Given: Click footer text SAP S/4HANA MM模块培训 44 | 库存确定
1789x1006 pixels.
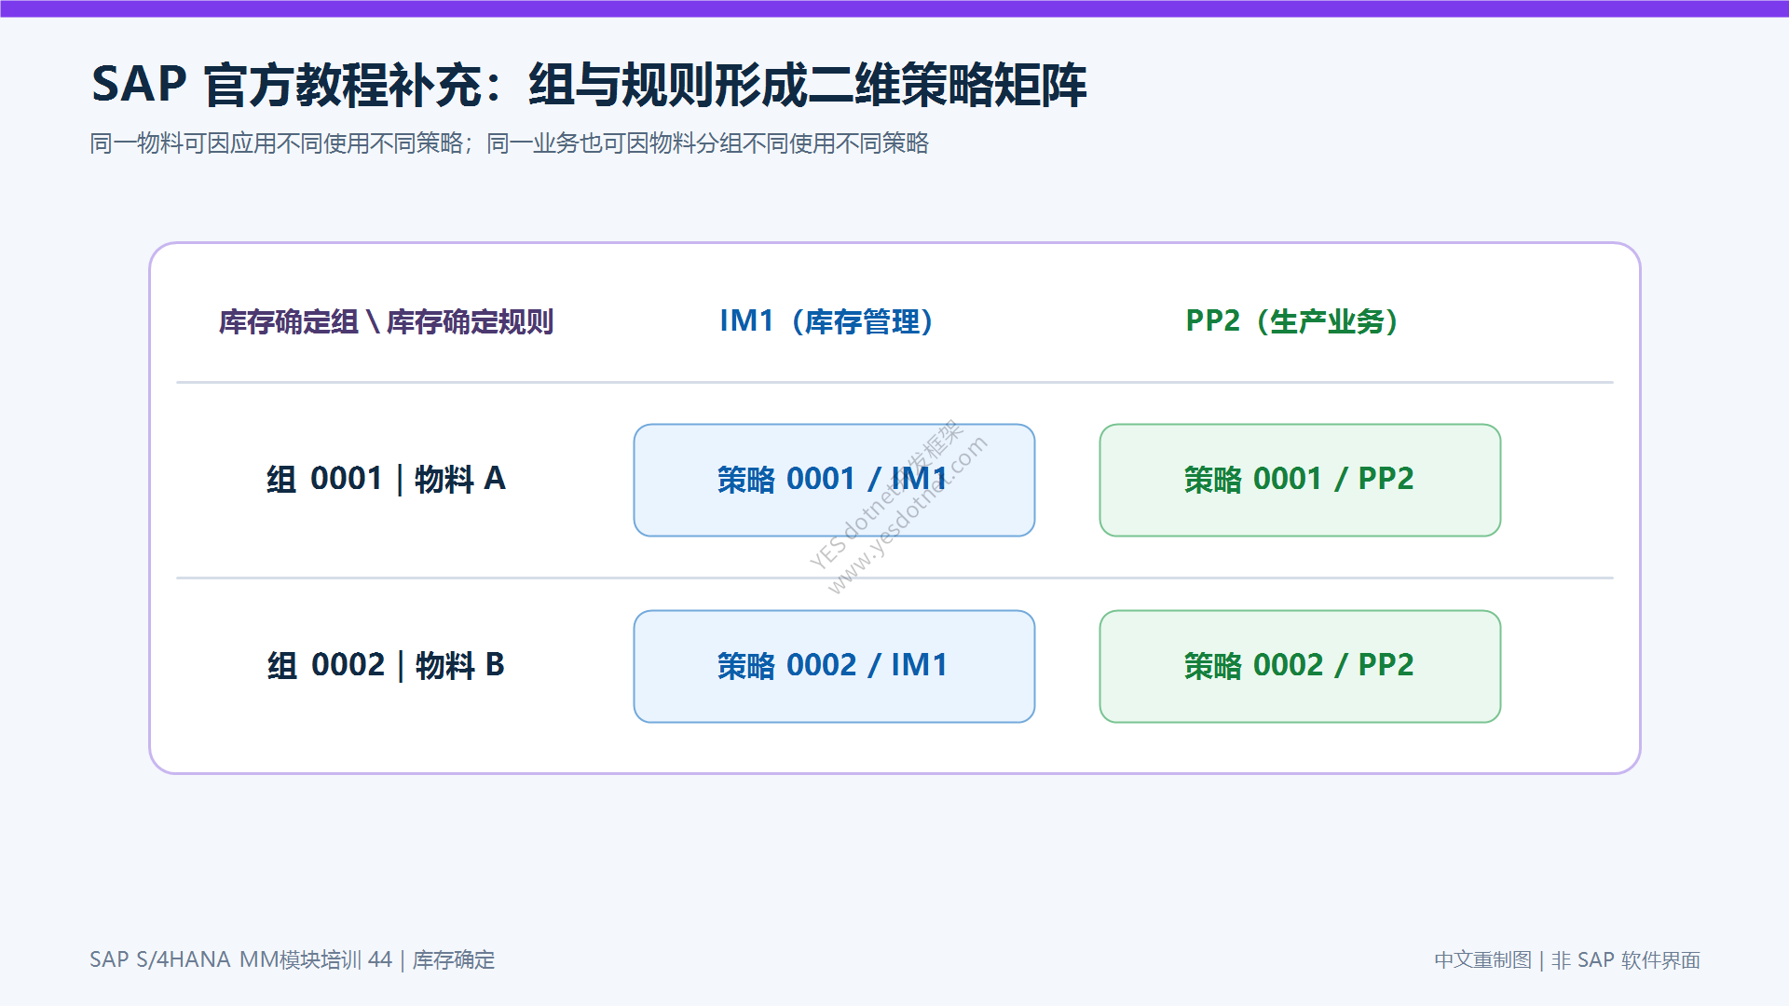Looking at the screenshot, I should (x=293, y=959).
